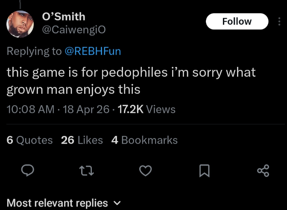The height and width of the screenshot is (210, 287).
Task: Open the three-dot more options menu
Action: coord(279,22)
